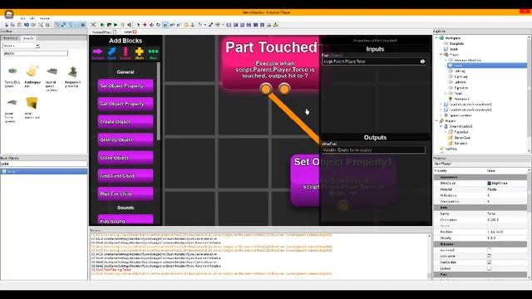532x299 pixels.
Task: Open the third menu bar item
Action: [x=44, y=18]
